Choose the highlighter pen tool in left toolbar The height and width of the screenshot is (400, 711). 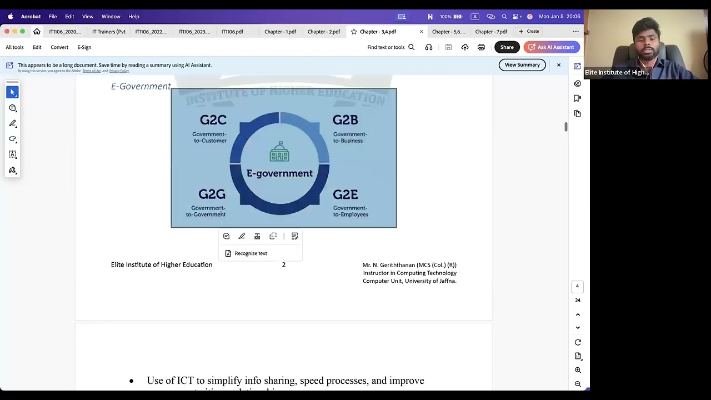pyautogui.click(x=13, y=123)
